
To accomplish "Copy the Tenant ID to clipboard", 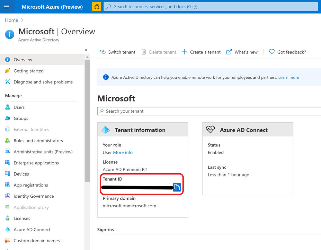I will (177, 187).
